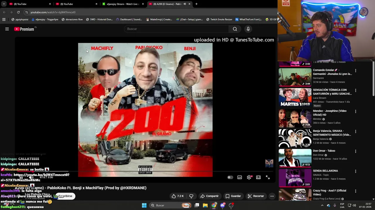
Task: Click the Recortar clip button
Action: pyautogui.click(x=256, y=196)
